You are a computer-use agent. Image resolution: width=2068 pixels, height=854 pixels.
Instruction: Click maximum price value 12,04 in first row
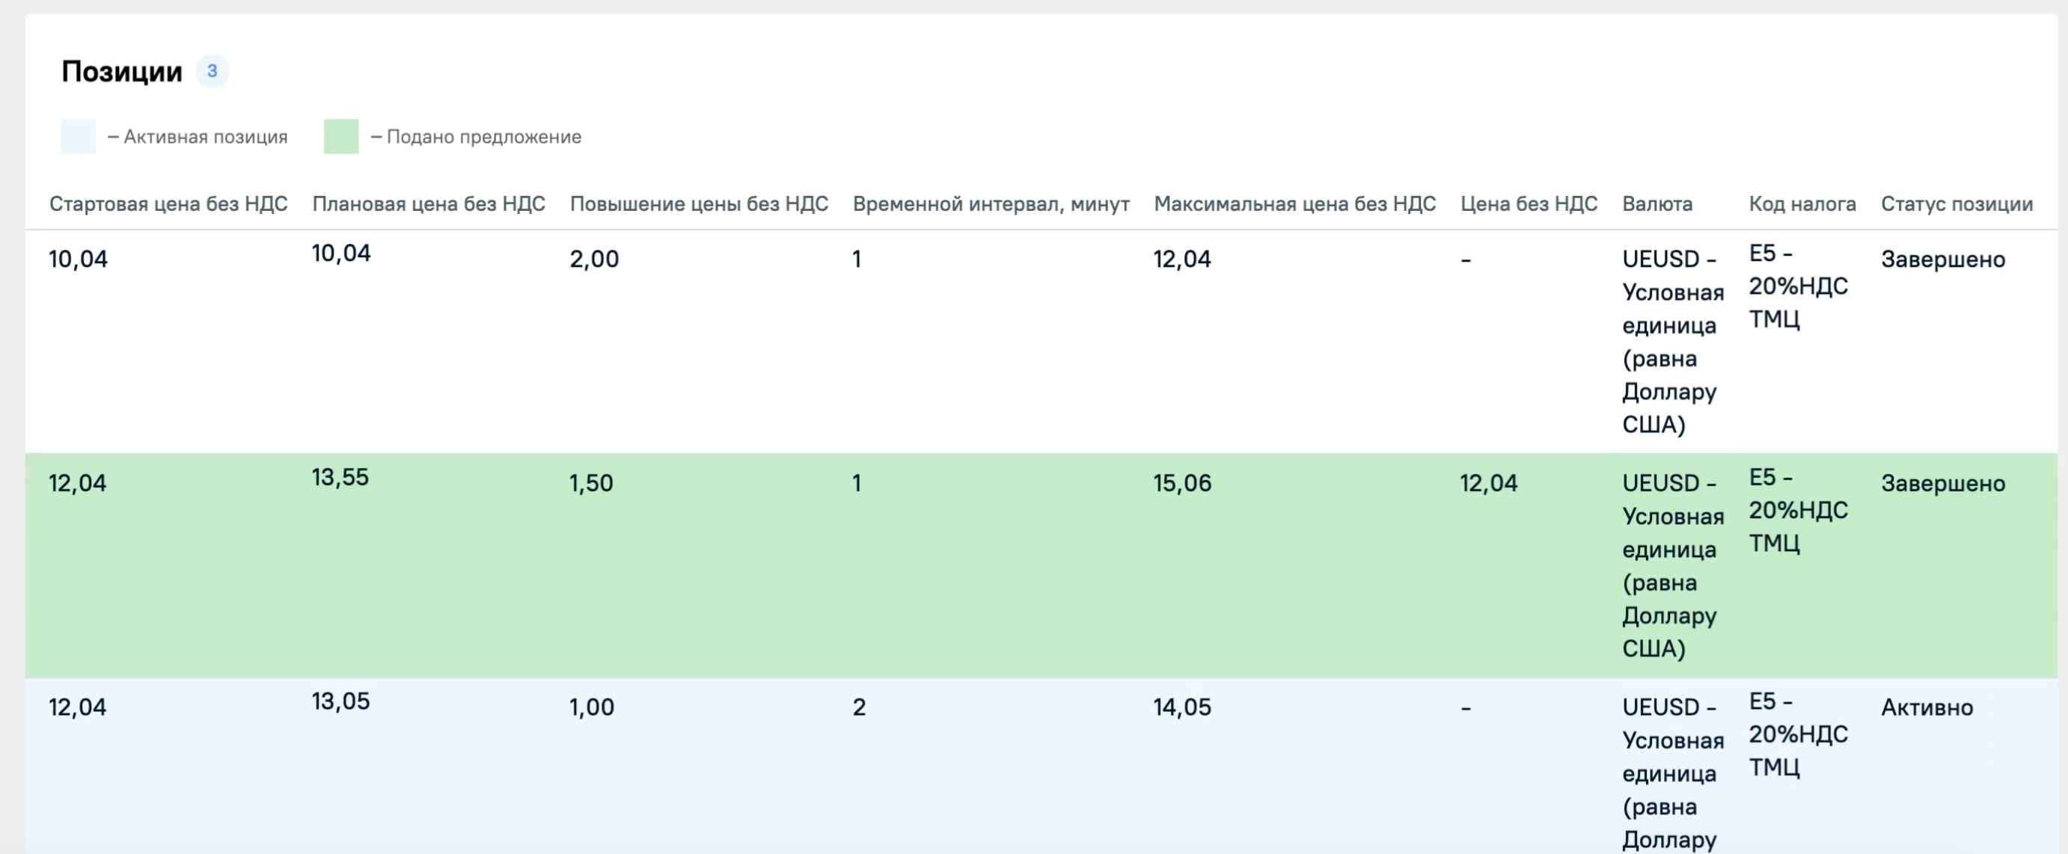coord(1183,259)
